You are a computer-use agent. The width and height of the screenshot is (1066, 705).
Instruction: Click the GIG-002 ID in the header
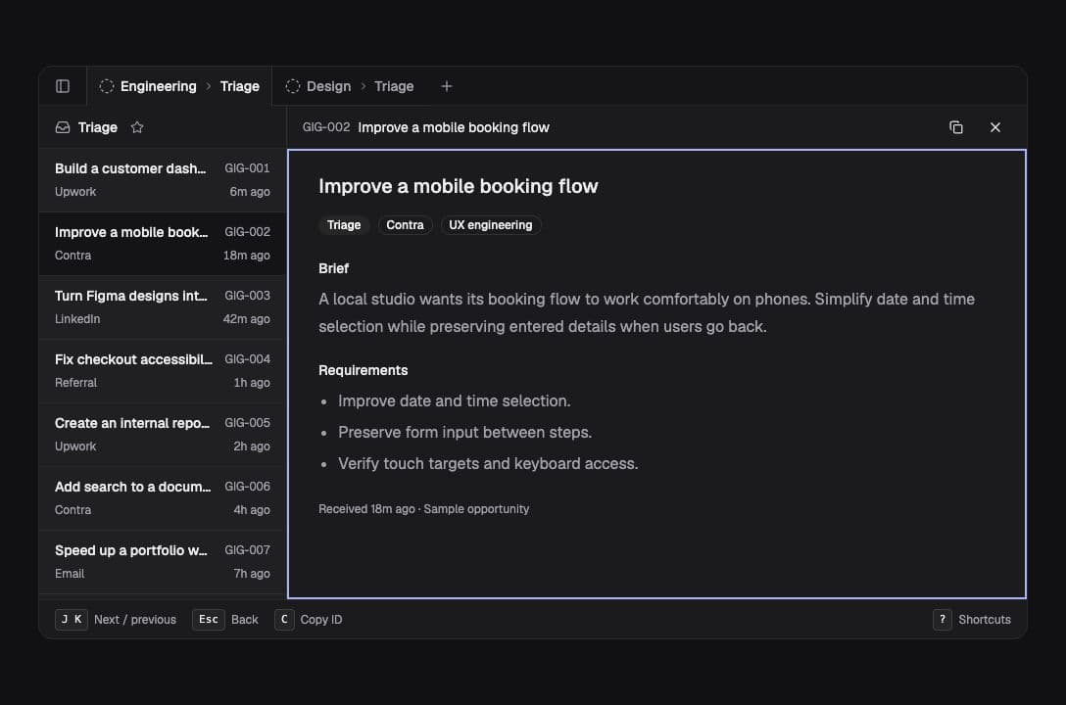pyautogui.click(x=326, y=127)
